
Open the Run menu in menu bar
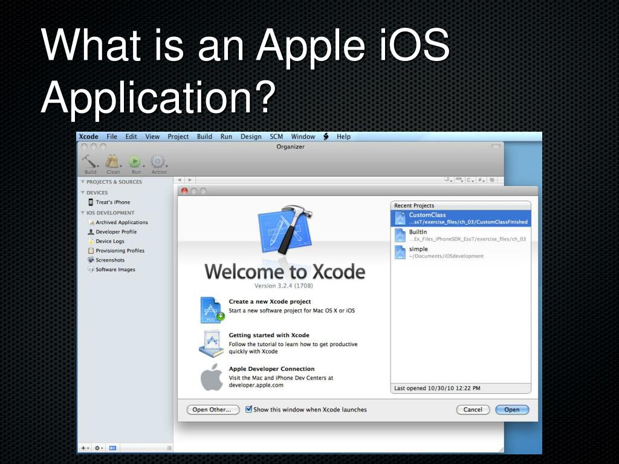pyautogui.click(x=226, y=137)
